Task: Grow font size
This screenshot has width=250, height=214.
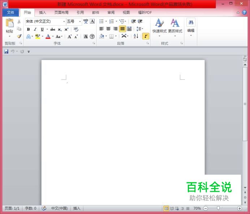Action: [70, 36]
